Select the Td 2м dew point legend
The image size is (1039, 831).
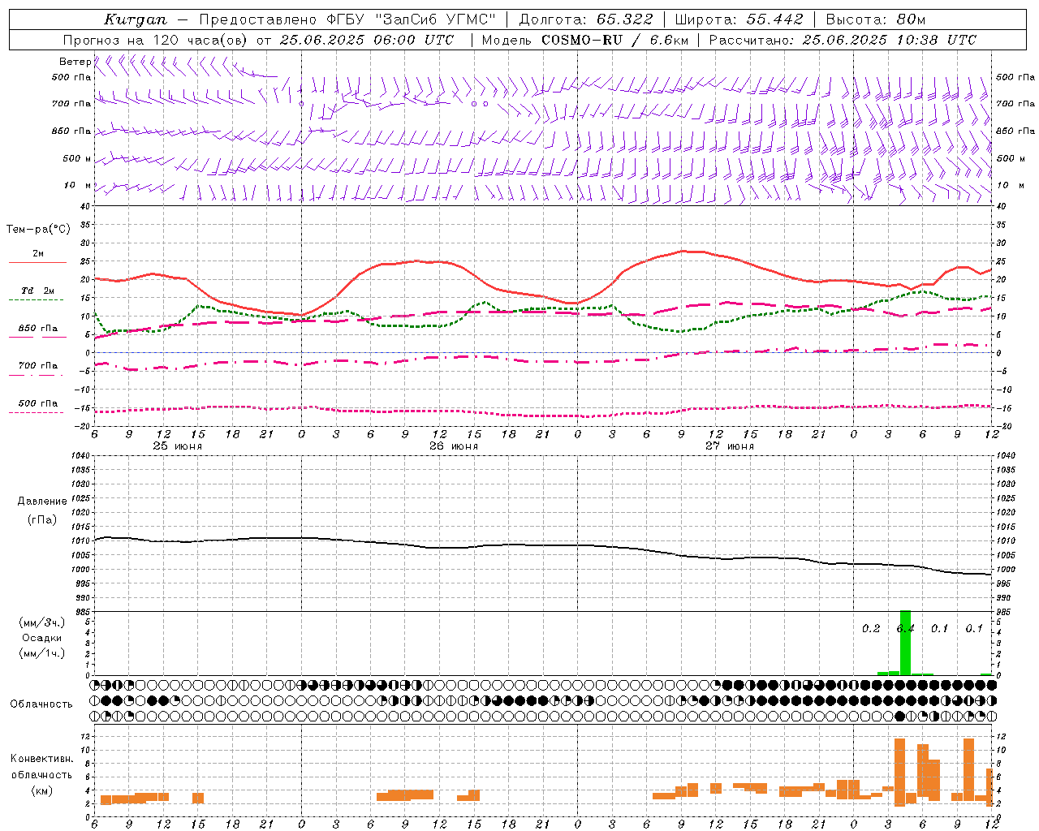pos(38,291)
